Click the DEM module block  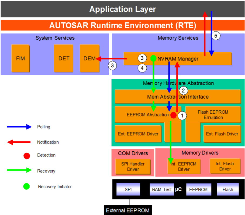(89, 58)
